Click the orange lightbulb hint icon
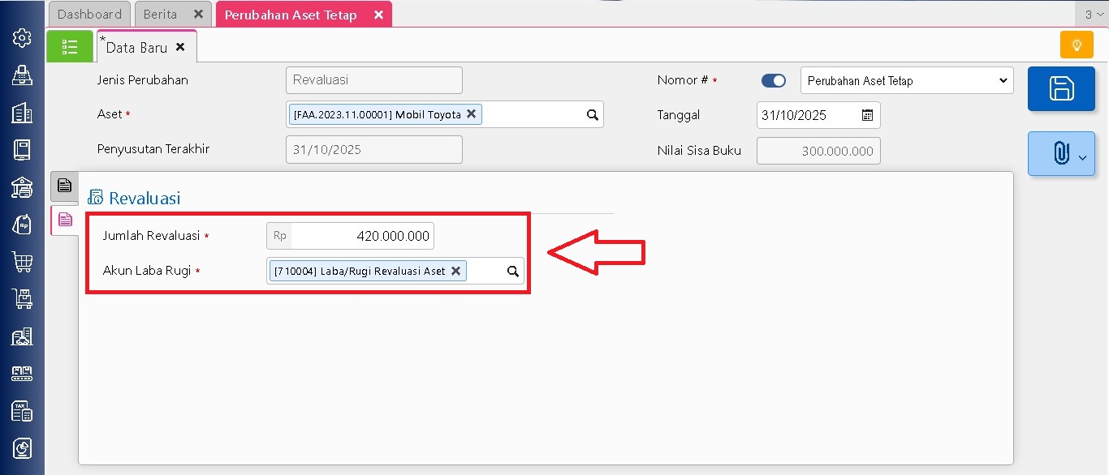Viewport: 1109px width, 475px height. (x=1077, y=45)
